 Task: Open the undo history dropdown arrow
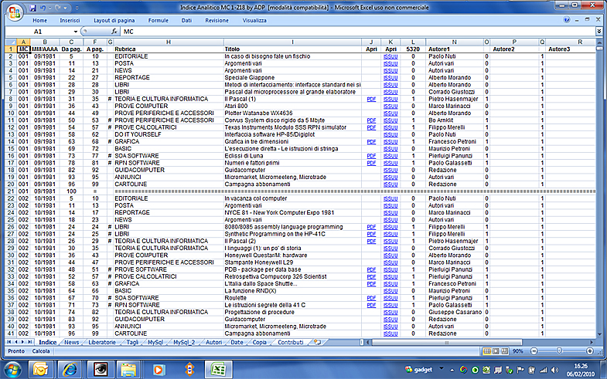click(49, 8)
